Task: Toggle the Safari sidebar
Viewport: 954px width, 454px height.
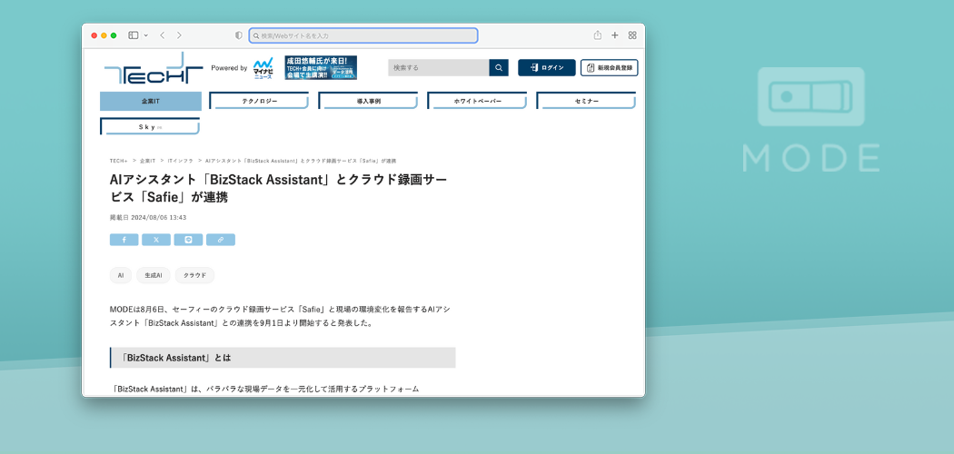Action: pos(133,35)
